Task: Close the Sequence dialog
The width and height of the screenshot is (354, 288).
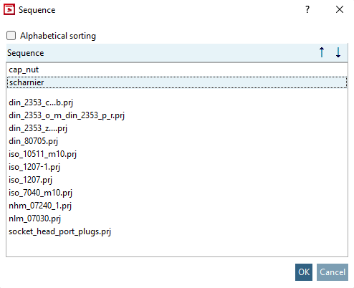Action: click(x=340, y=9)
